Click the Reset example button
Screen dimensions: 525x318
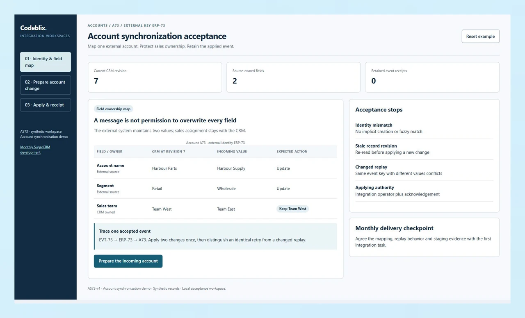[480, 36]
